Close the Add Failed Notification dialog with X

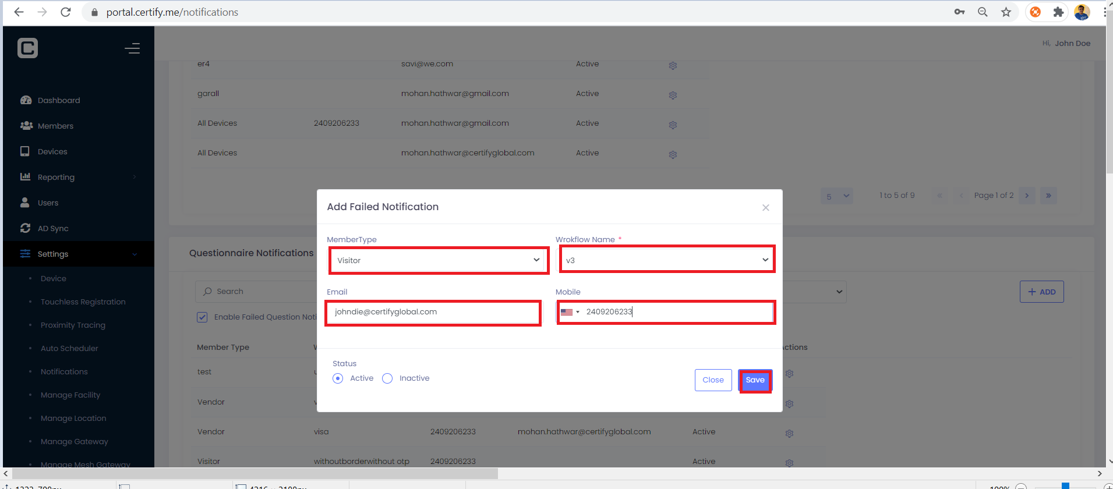tap(766, 208)
